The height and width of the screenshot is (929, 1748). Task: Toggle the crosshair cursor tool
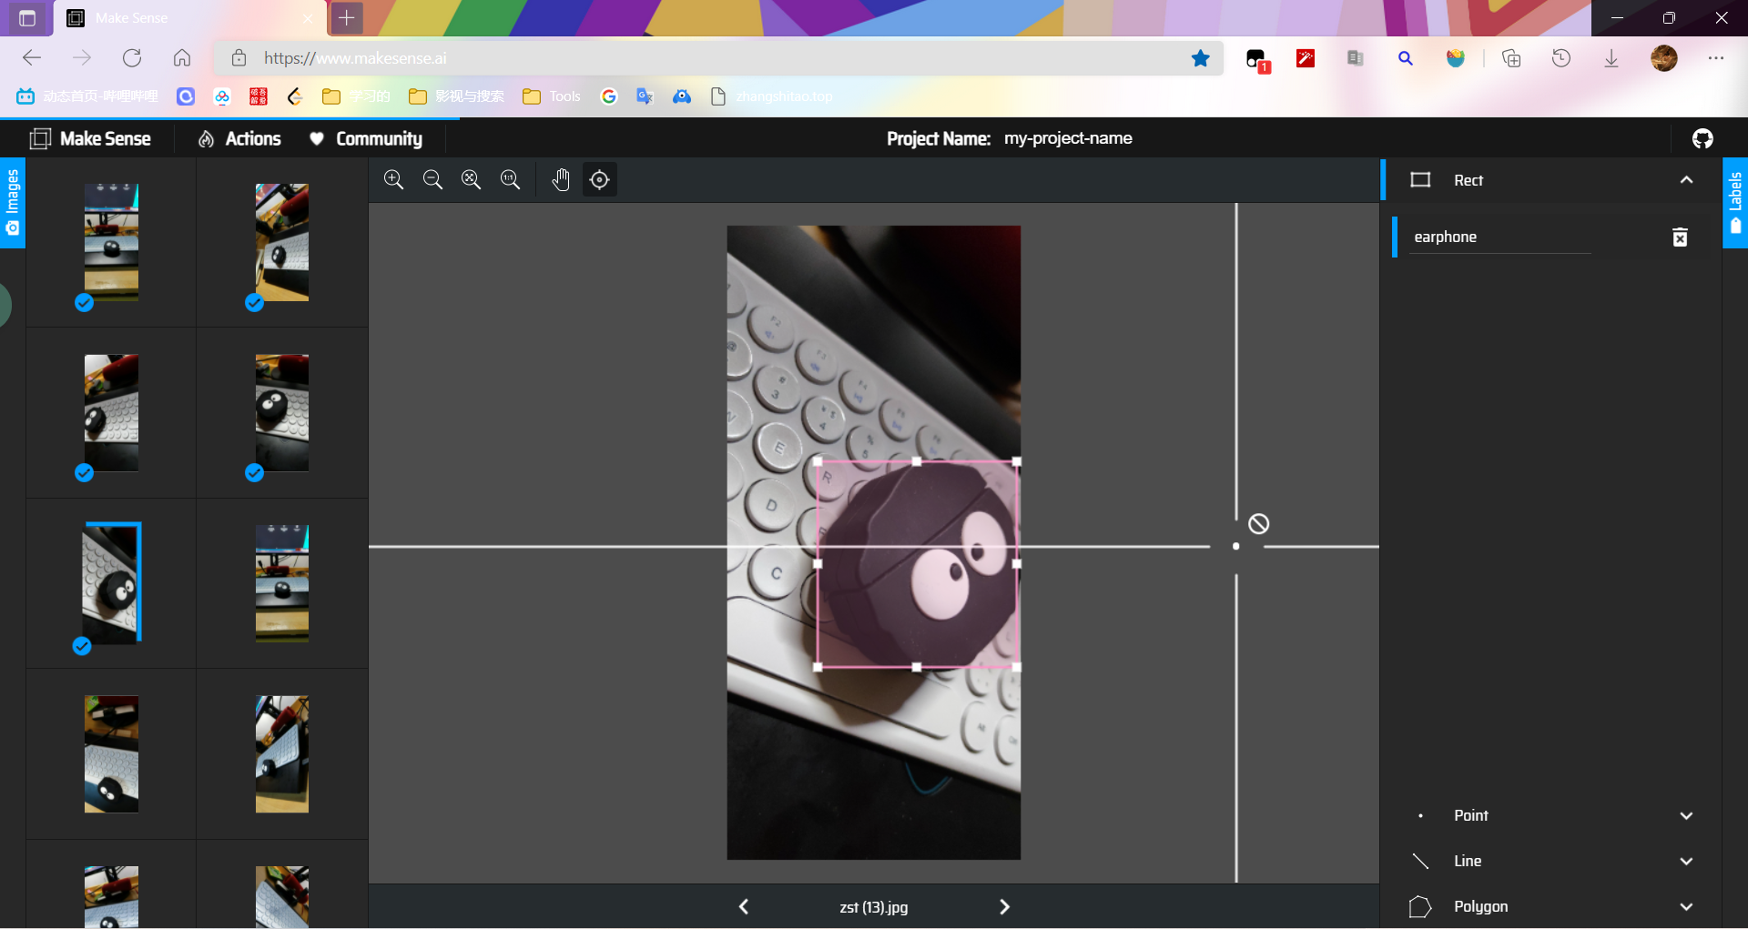click(599, 179)
